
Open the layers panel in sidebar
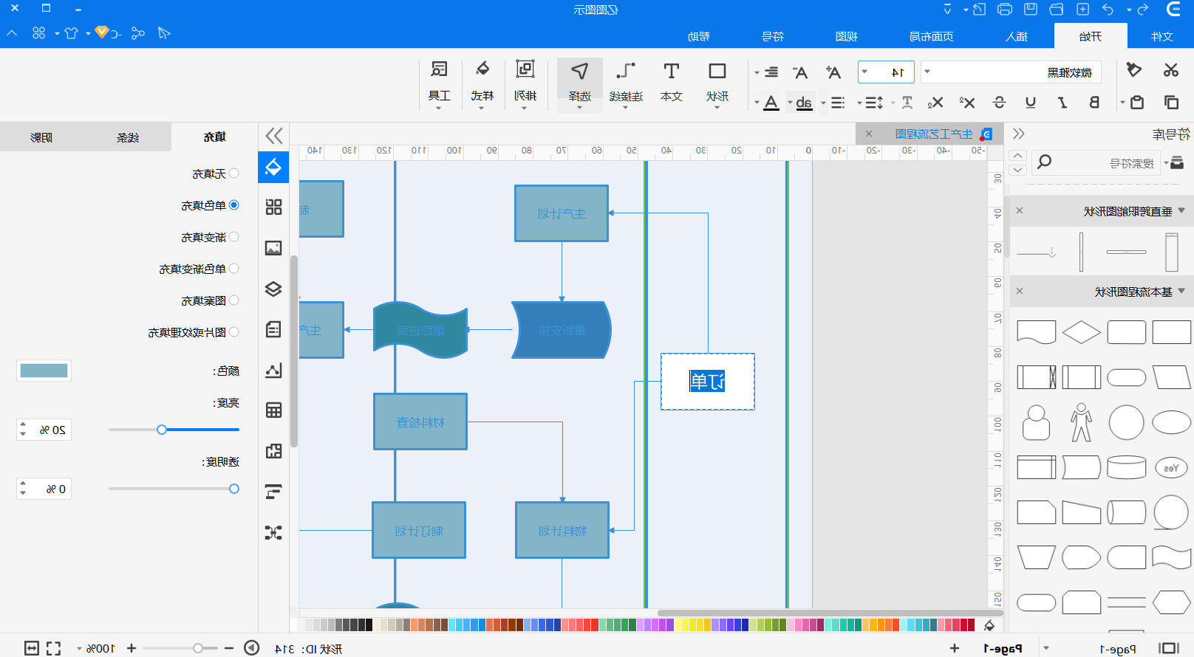(273, 289)
